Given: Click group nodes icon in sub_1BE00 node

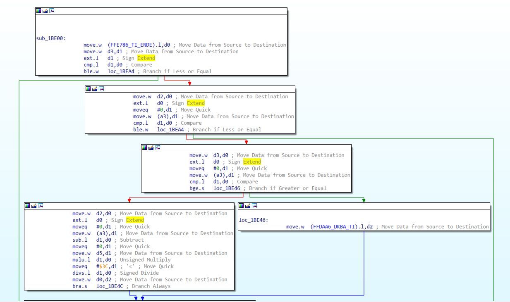Looking at the screenshot, I should coord(52,11).
